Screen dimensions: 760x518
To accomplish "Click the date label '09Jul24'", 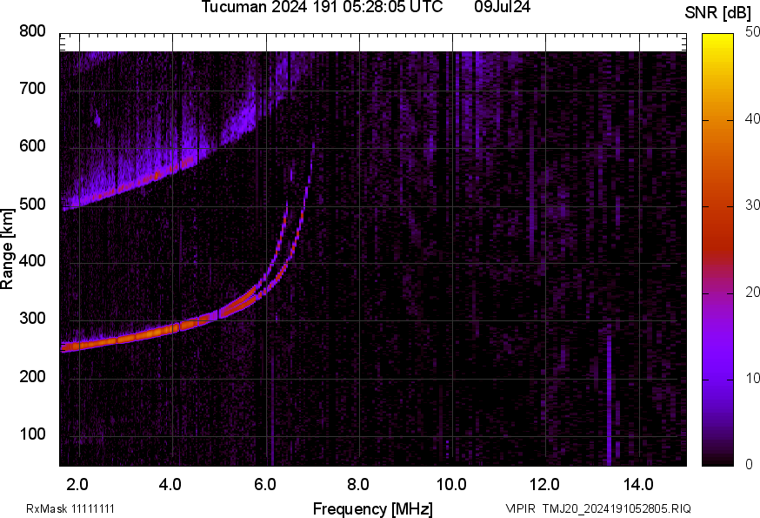I will point(502,7).
